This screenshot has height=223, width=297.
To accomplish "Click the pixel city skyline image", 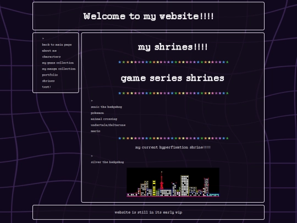I will (x=173, y=182).
